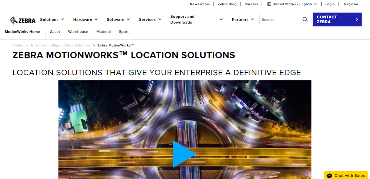Screen dimensions: 370x179
Task: Click Zebra Intelligent Edge Solutions breadcrumb
Action: pos(63,45)
